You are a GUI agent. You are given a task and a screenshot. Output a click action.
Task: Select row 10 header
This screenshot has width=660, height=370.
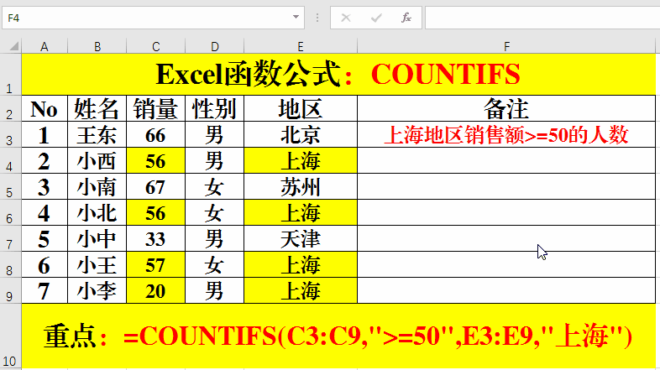(x=11, y=336)
